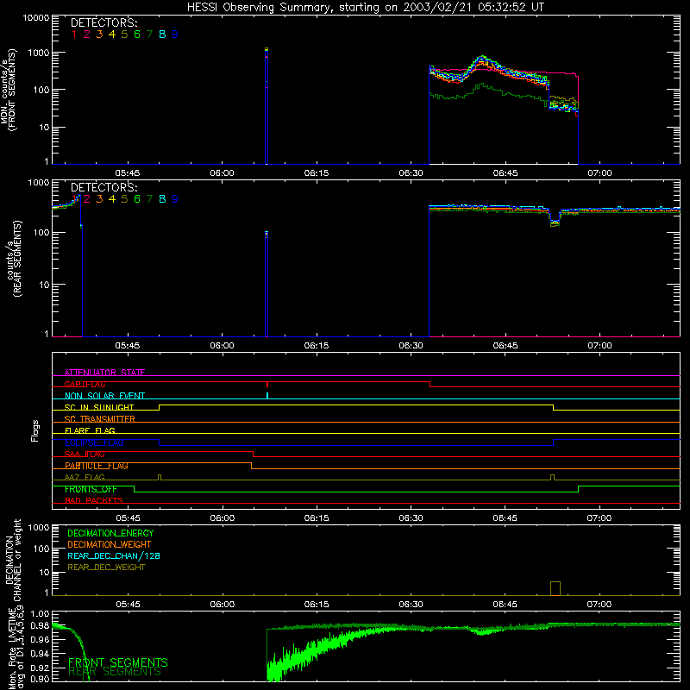Click magenta detector 2 in rear segments legend
This screenshot has height=690, width=690.
coord(87,199)
